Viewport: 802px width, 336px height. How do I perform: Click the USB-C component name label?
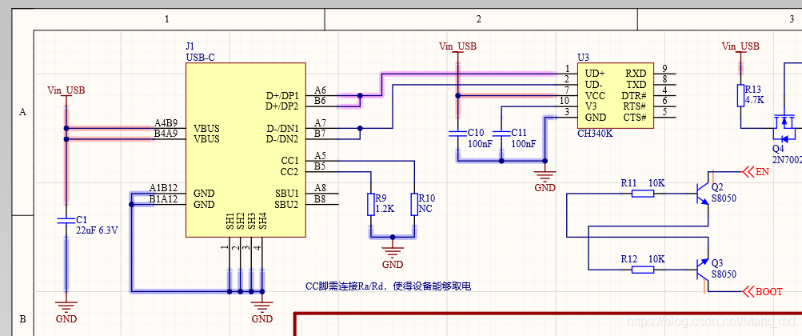tap(200, 58)
